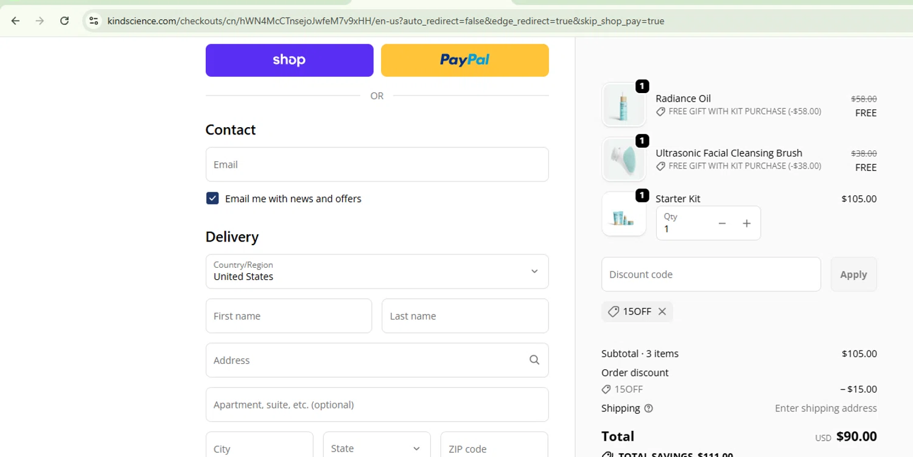This screenshot has height=457, width=913.
Task: Click Cleansing Brush free gift tag icon
Action: [x=660, y=166]
